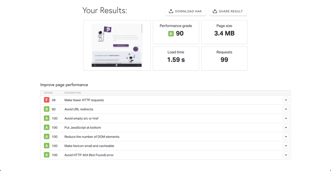The width and height of the screenshot is (331, 171).
Task: Show details for Avoid HTTP 404 error chevron
Action: (x=285, y=155)
